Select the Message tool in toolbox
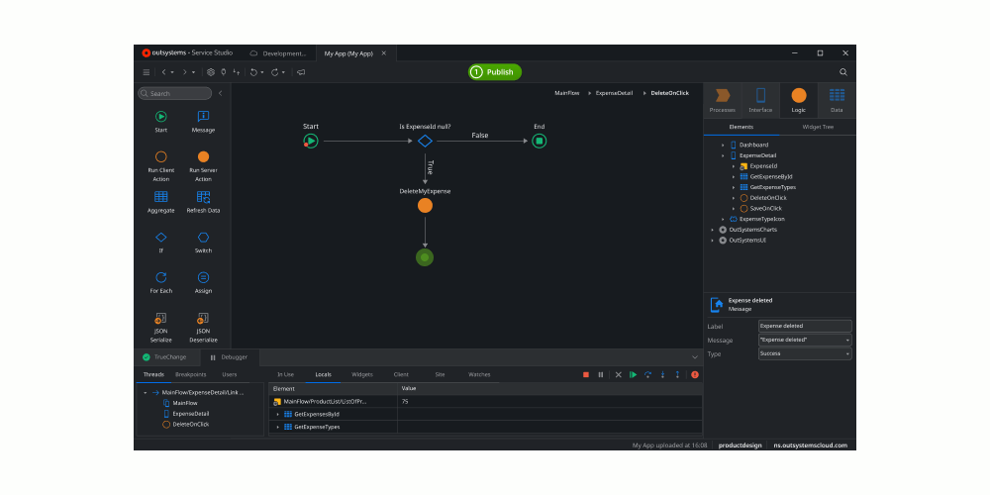 tap(203, 122)
